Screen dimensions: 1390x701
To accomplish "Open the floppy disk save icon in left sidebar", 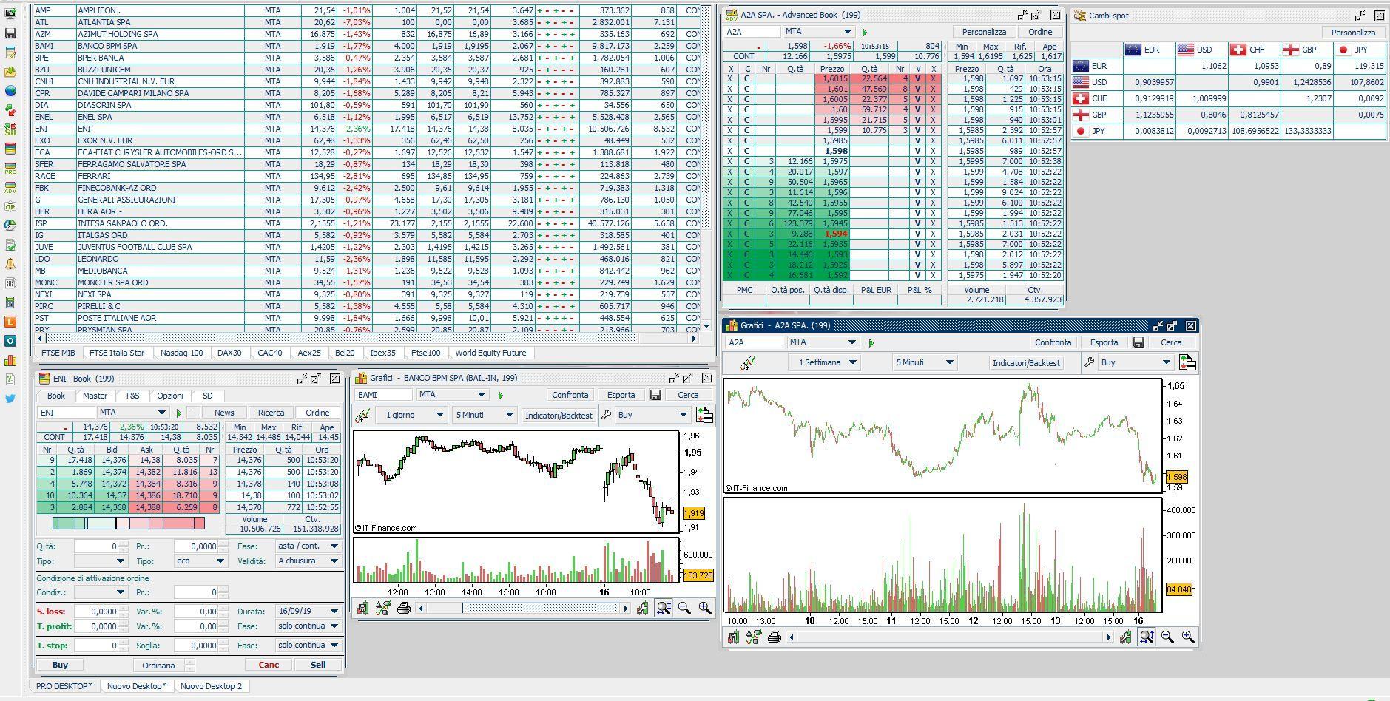I will click(10, 33).
